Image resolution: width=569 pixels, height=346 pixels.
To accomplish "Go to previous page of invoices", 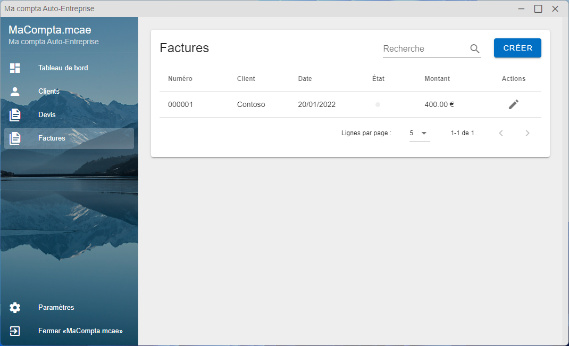I will tap(501, 133).
